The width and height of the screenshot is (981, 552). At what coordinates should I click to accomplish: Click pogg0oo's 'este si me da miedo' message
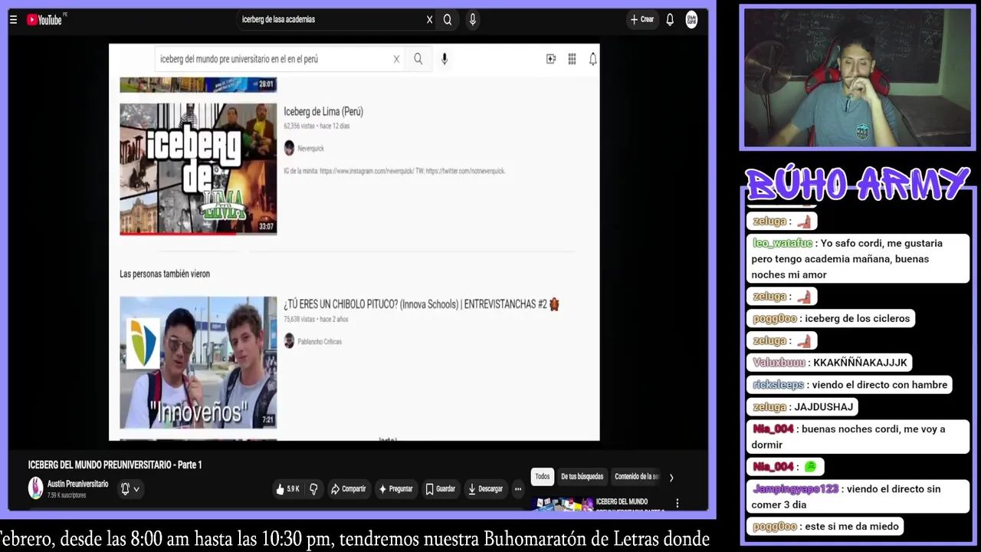pyautogui.click(x=825, y=527)
